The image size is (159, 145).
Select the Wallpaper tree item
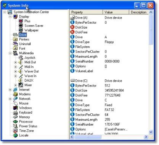pos(31,30)
